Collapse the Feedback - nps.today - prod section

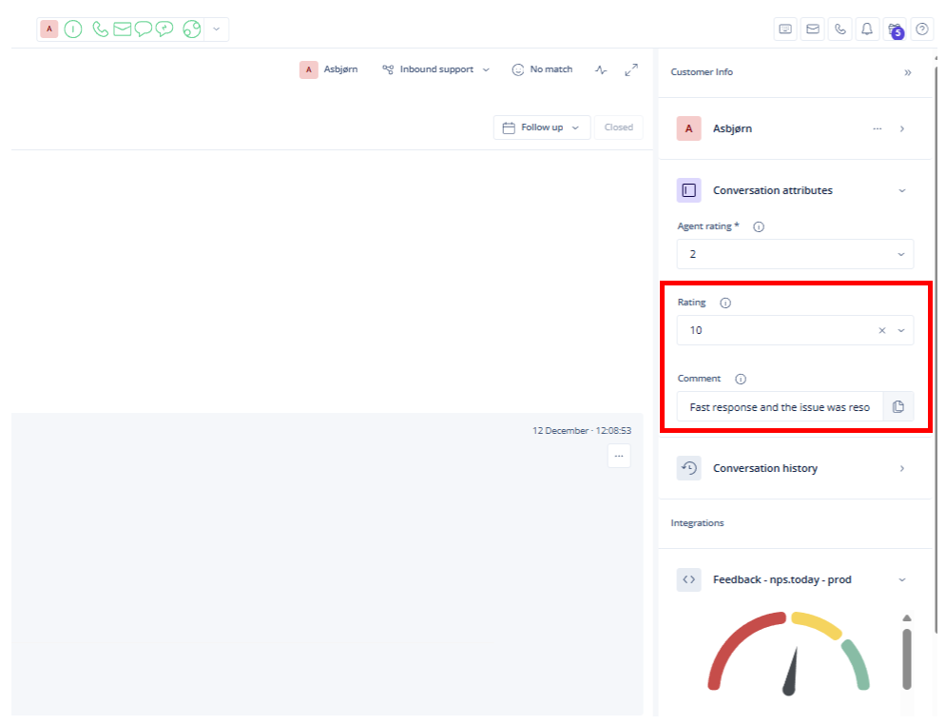click(901, 579)
